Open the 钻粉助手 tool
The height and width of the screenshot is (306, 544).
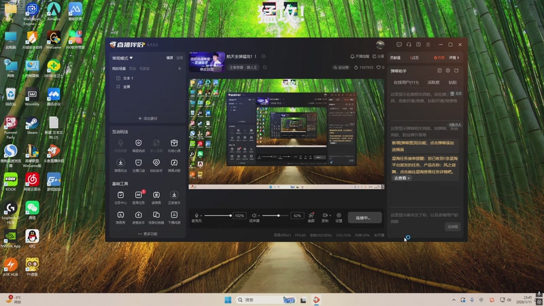click(x=156, y=165)
